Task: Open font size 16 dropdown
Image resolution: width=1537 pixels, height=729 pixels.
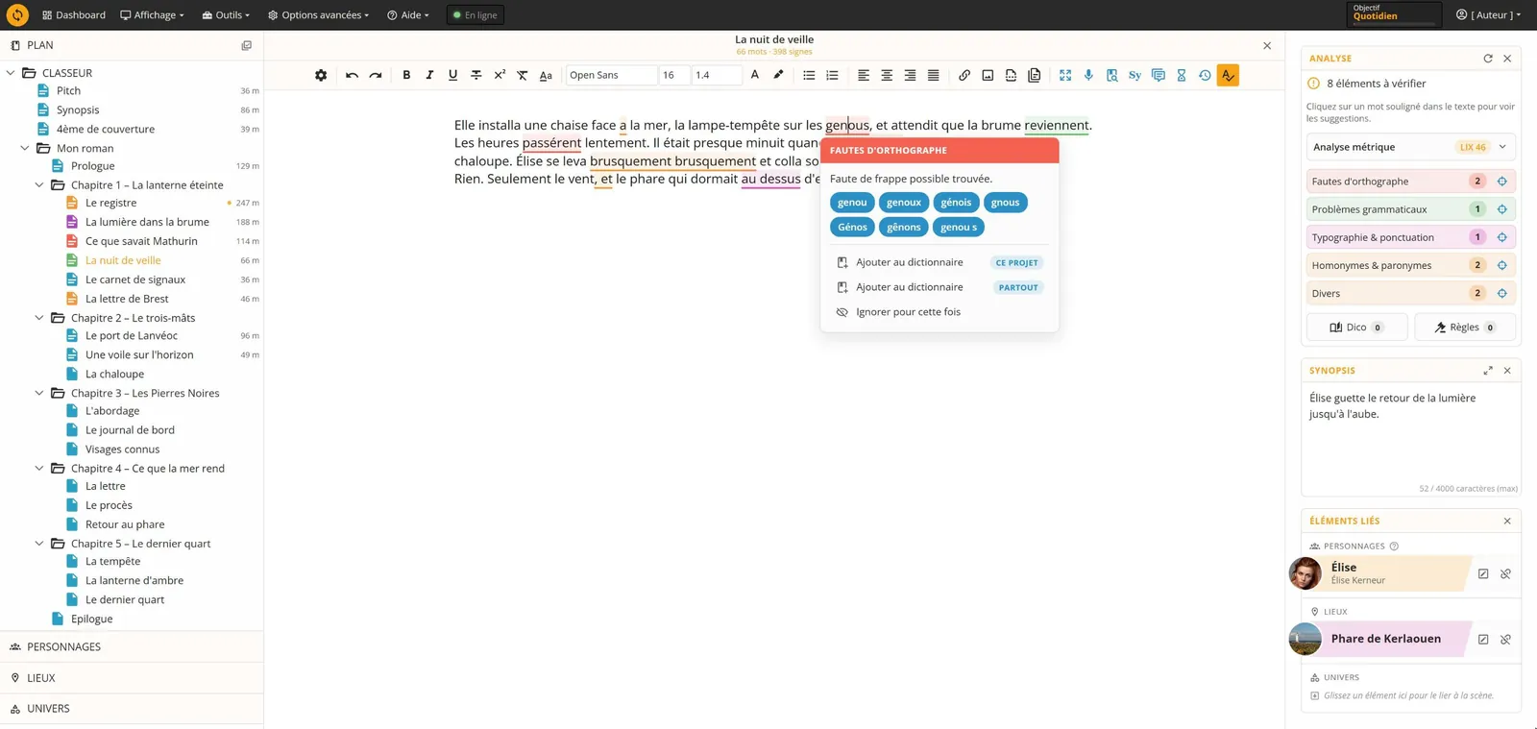Action: coord(674,75)
